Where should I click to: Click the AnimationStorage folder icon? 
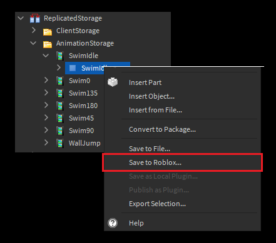[48, 44]
